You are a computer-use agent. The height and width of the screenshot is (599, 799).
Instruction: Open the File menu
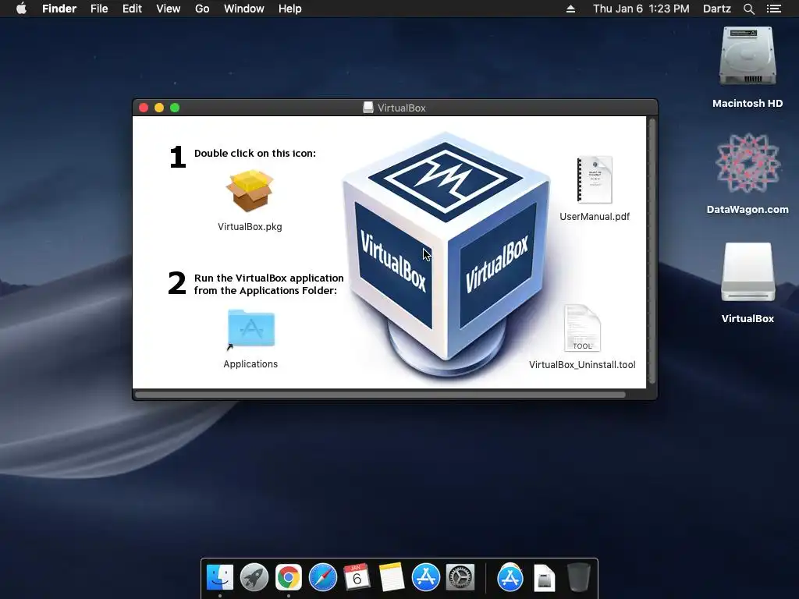tap(99, 9)
